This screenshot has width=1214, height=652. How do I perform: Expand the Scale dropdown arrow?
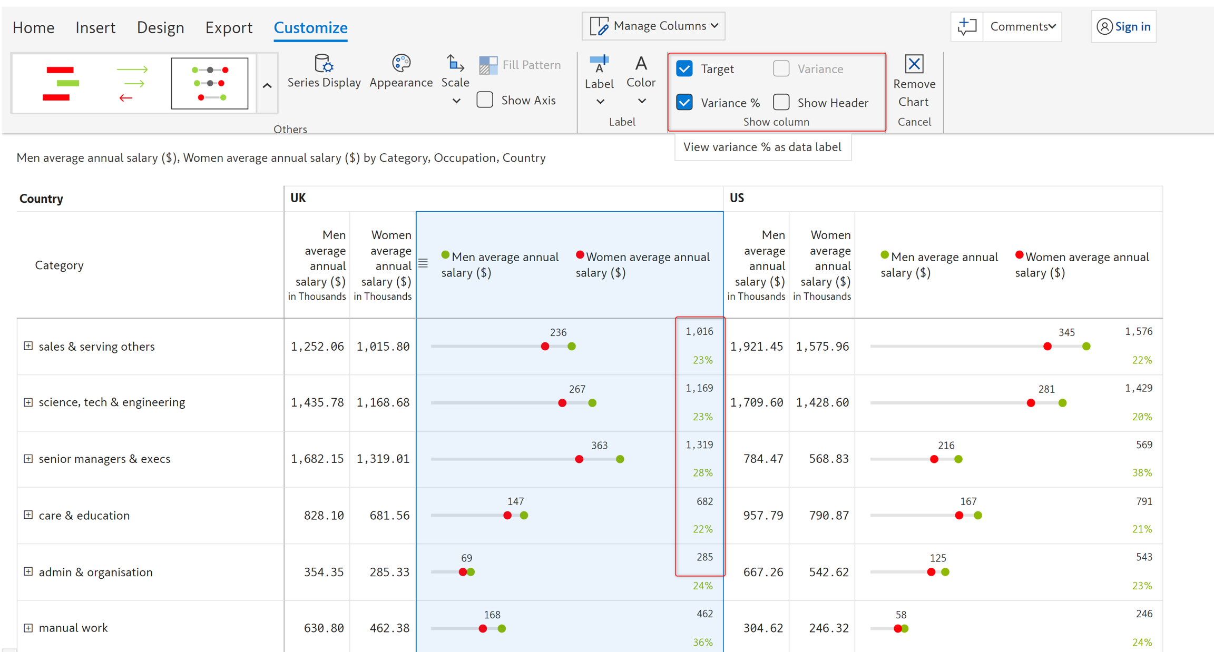click(x=456, y=101)
